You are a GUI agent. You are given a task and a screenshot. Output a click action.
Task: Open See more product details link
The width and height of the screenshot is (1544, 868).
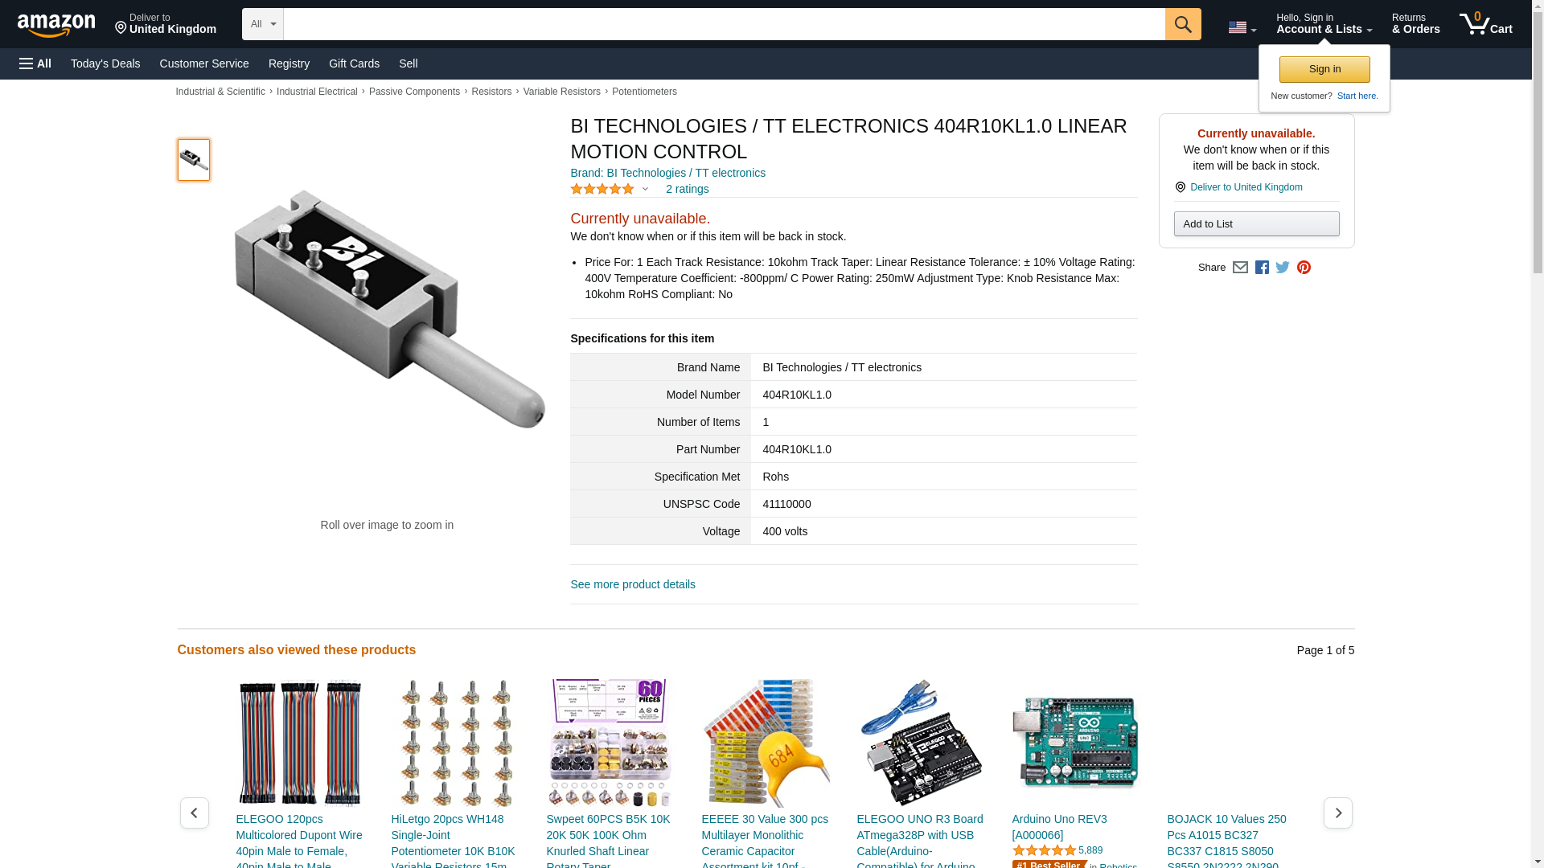pyautogui.click(x=633, y=584)
